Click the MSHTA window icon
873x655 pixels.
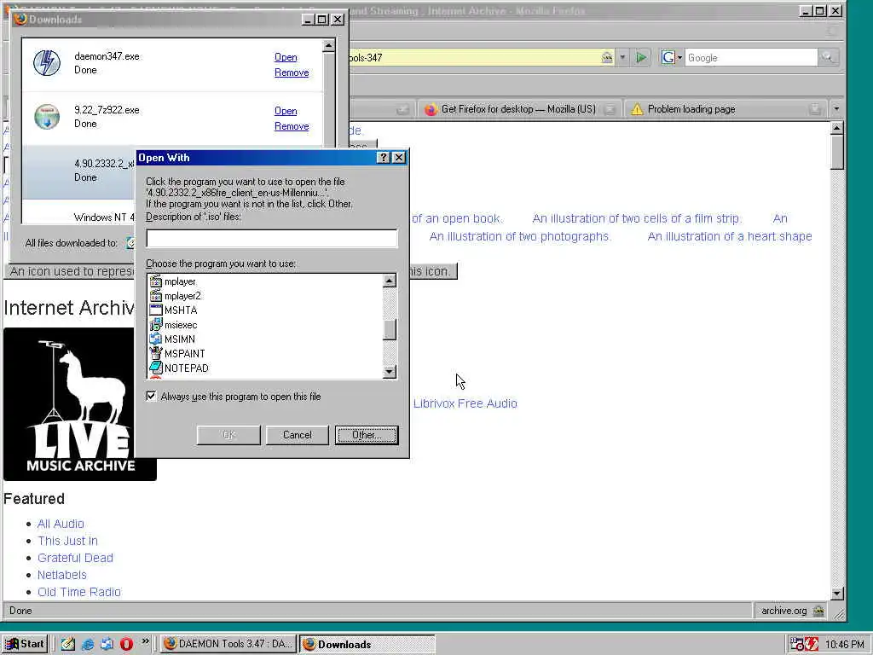pyautogui.click(x=156, y=310)
